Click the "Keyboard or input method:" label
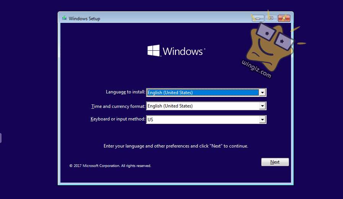The height and width of the screenshot is (199, 343). pos(118,119)
